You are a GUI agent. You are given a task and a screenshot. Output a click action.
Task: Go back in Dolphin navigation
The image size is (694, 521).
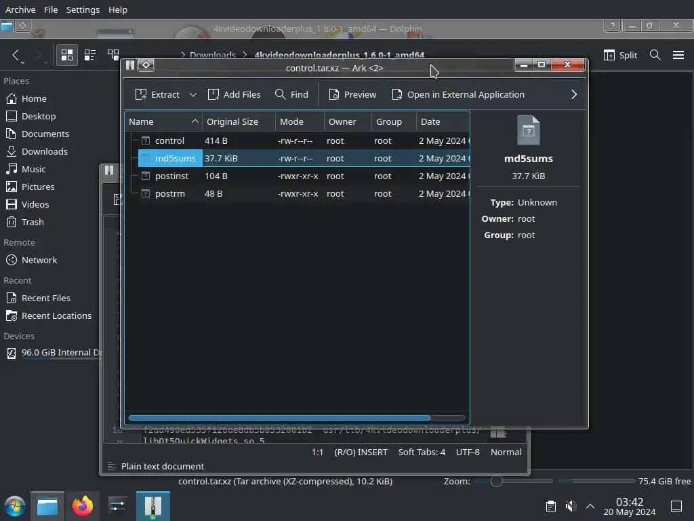click(x=16, y=55)
